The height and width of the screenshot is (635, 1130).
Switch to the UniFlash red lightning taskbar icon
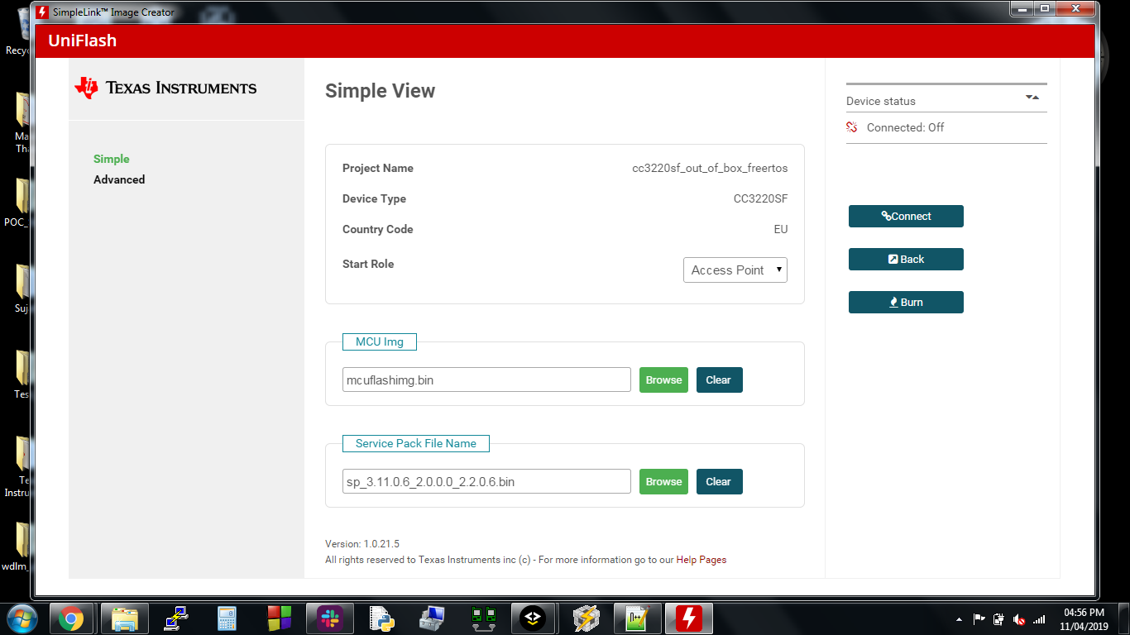coord(689,618)
